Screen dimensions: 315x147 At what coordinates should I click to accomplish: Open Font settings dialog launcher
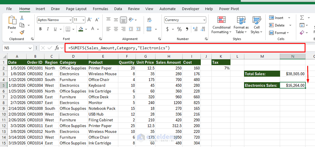pos(100,39)
